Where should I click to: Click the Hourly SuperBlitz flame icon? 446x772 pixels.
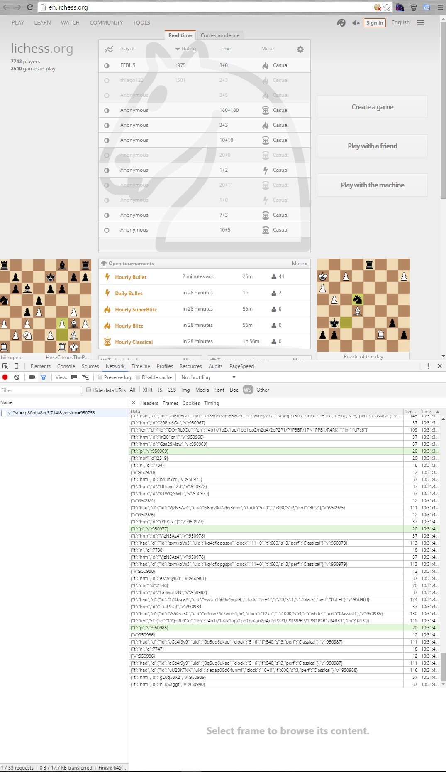click(x=107, y=309)
